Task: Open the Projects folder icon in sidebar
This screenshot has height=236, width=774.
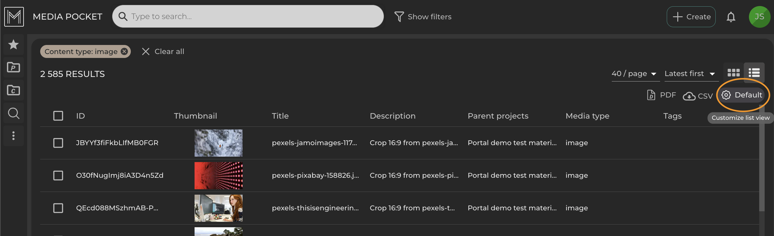Action: pos(13,67)
